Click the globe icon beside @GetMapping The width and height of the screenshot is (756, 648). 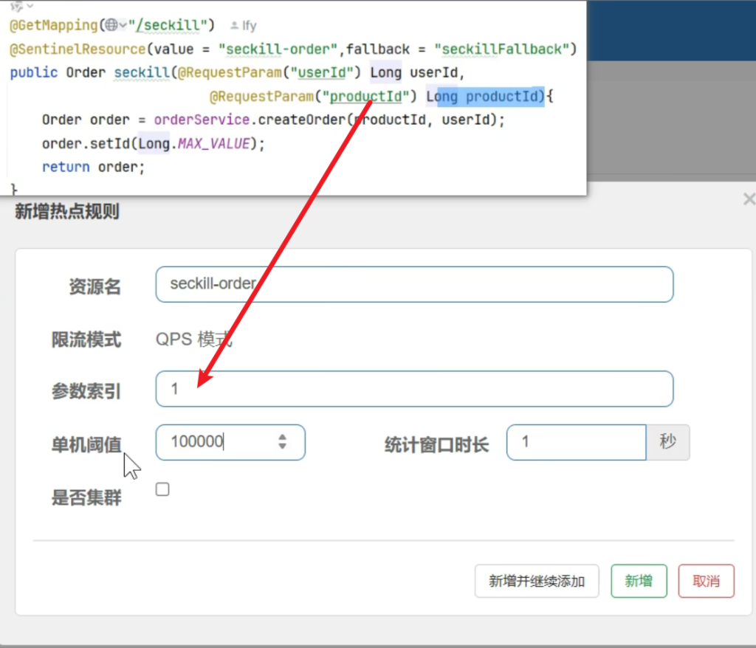tap(111, 25)
